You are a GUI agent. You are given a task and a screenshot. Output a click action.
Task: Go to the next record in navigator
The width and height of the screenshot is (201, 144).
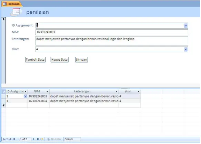pyautogui.click(x=34, y=139)
